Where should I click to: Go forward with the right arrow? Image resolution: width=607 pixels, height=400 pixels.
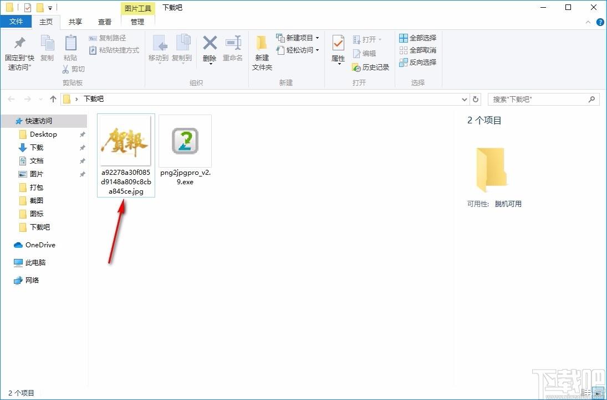pyautogui.click(x=27, y=100)
